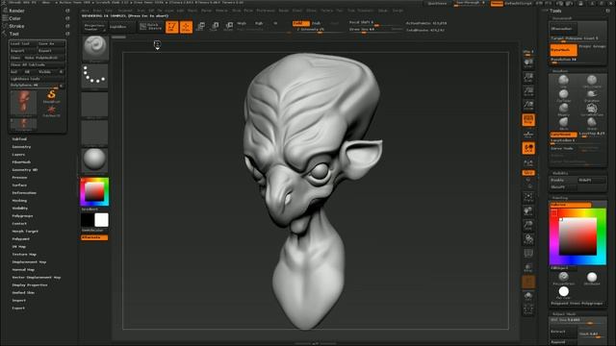Click the Xpose icon at shelf bottom
The width and height of the screenshot is (616, 346).
pyautogui.click(x=528, y=309)
